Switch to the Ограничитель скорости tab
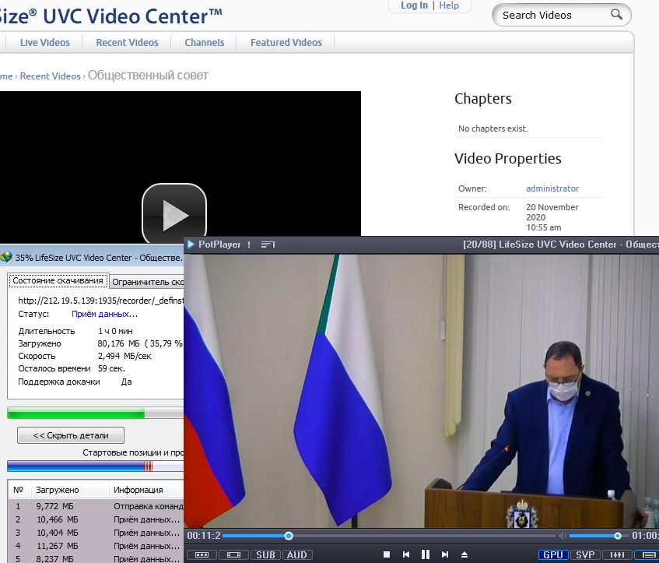This screenshot has width=659, height=563. tap(147, 282)
